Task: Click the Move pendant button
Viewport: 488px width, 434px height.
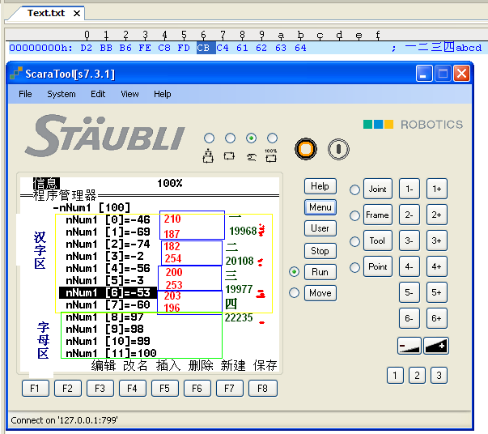Action: pos(320,293)
